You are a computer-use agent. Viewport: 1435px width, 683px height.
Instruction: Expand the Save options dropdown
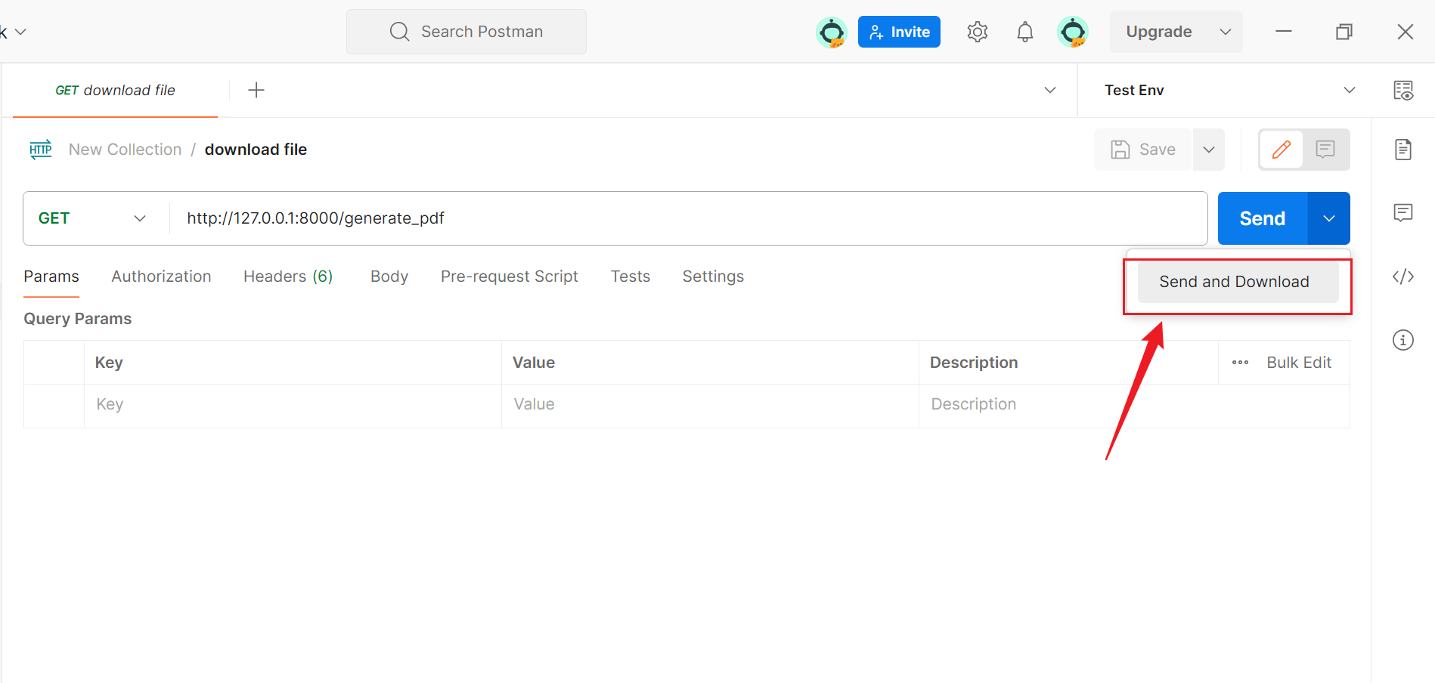[1209, 150]
